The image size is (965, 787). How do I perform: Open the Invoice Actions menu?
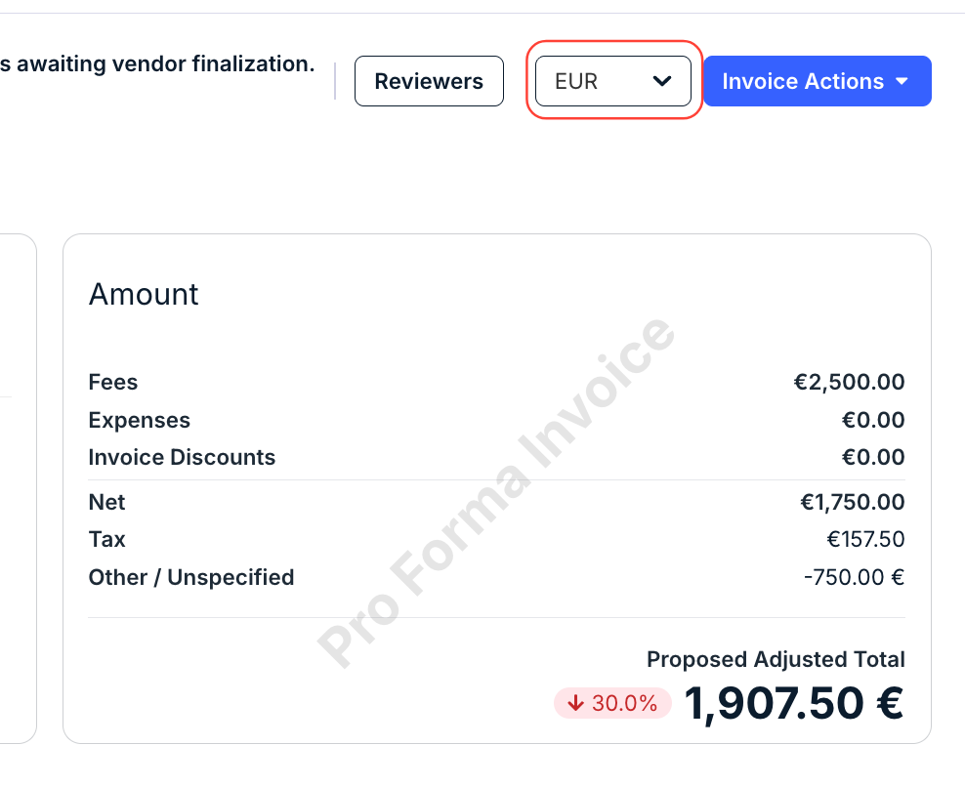tap(818, 81)
